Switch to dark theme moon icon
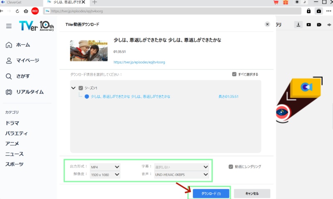This screenshot has width=333, height=199. (304, 2)
